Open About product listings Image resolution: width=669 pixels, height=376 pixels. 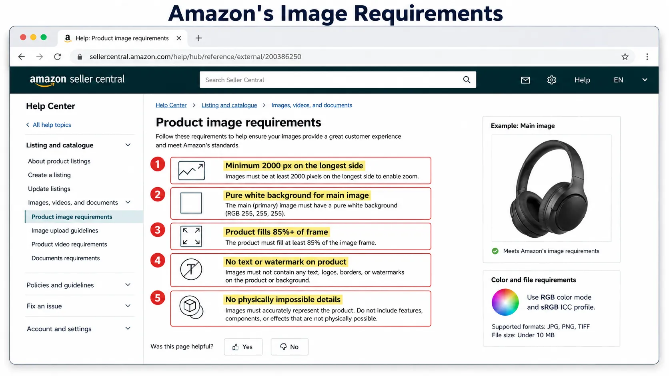(59, 161)
